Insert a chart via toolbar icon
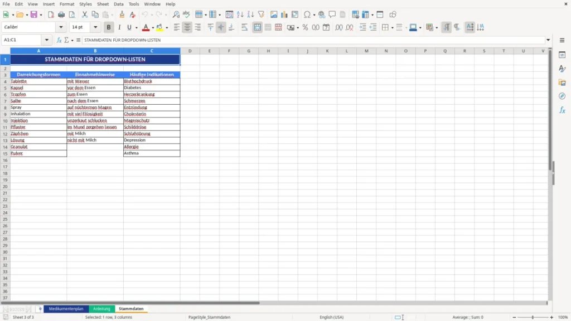This screenshot has width=571, height=321. pos(284,14)
